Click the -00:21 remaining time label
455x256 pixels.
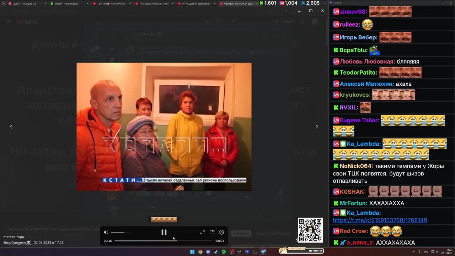219,241
